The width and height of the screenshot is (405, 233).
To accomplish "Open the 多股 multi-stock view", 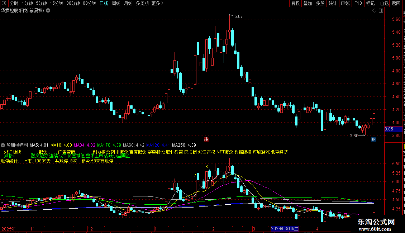I will [x=320, y=3].
